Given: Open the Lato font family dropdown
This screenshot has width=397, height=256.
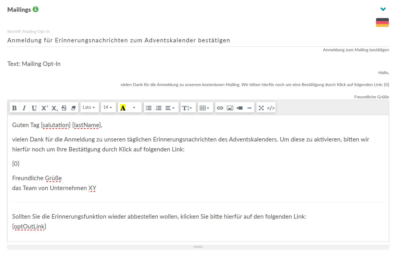Looking at the screenshot, I should tap(89, 107).
